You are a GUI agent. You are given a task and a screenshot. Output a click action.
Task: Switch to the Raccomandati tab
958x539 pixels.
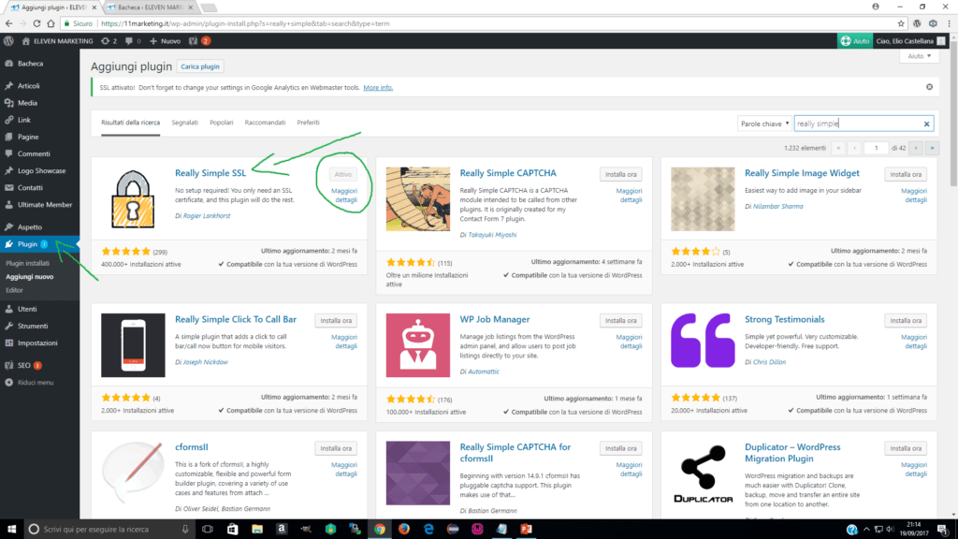point(266,123)
